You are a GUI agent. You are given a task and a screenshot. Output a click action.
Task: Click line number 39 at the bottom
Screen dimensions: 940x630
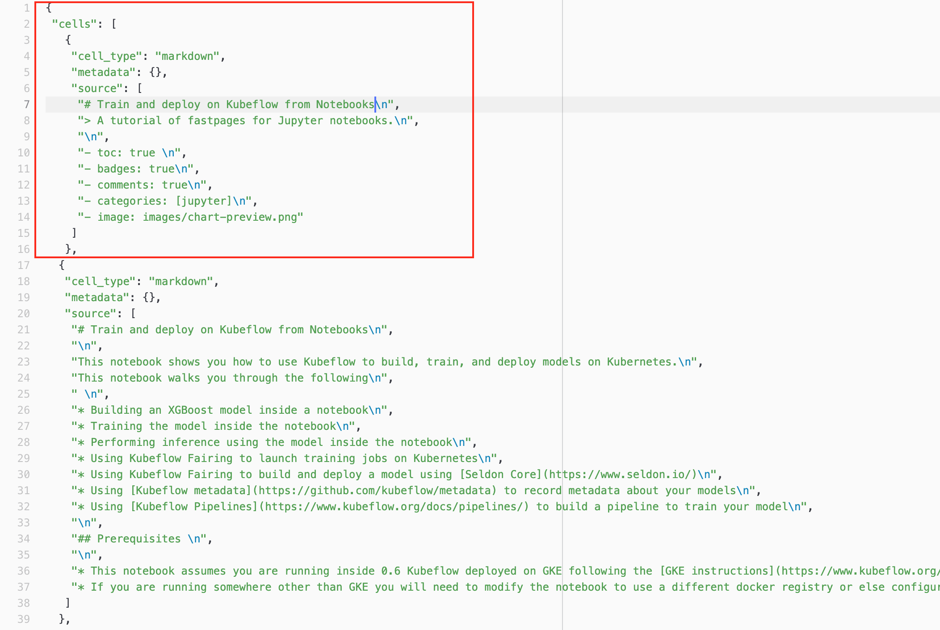click(24, 619)
